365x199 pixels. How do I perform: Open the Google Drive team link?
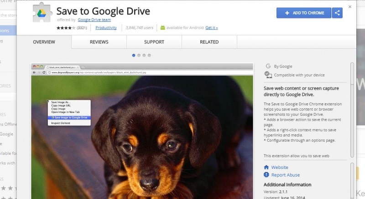click(x=94, y=20)
